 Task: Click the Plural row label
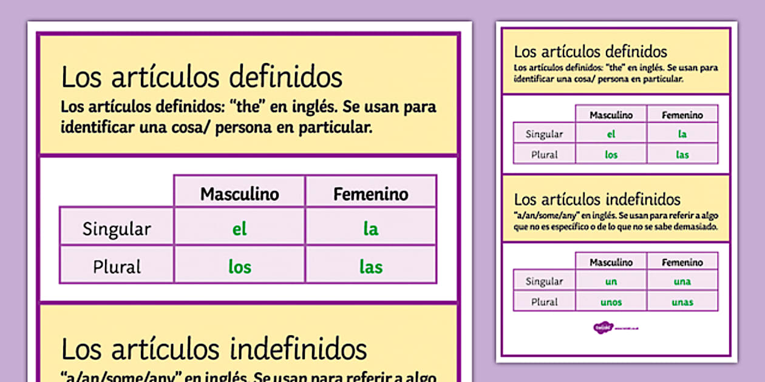tap(116, 266)
